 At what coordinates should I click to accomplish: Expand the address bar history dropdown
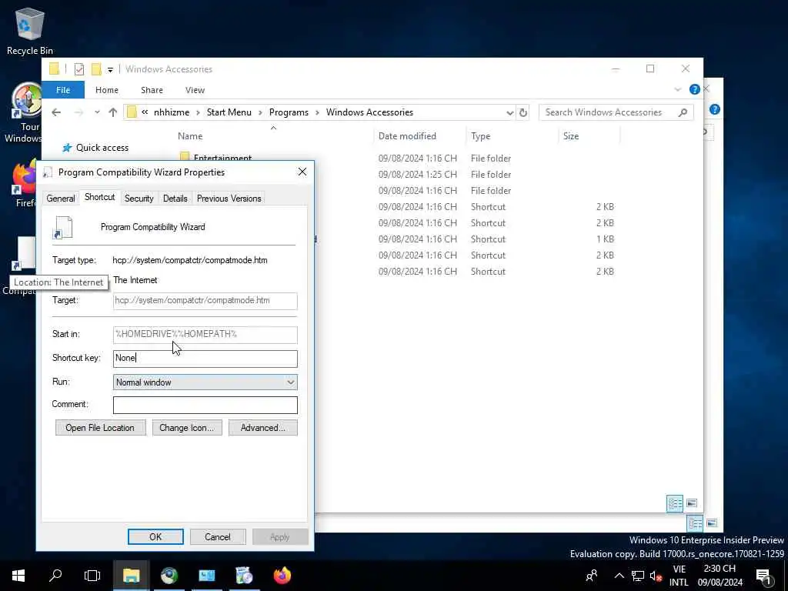509,112
